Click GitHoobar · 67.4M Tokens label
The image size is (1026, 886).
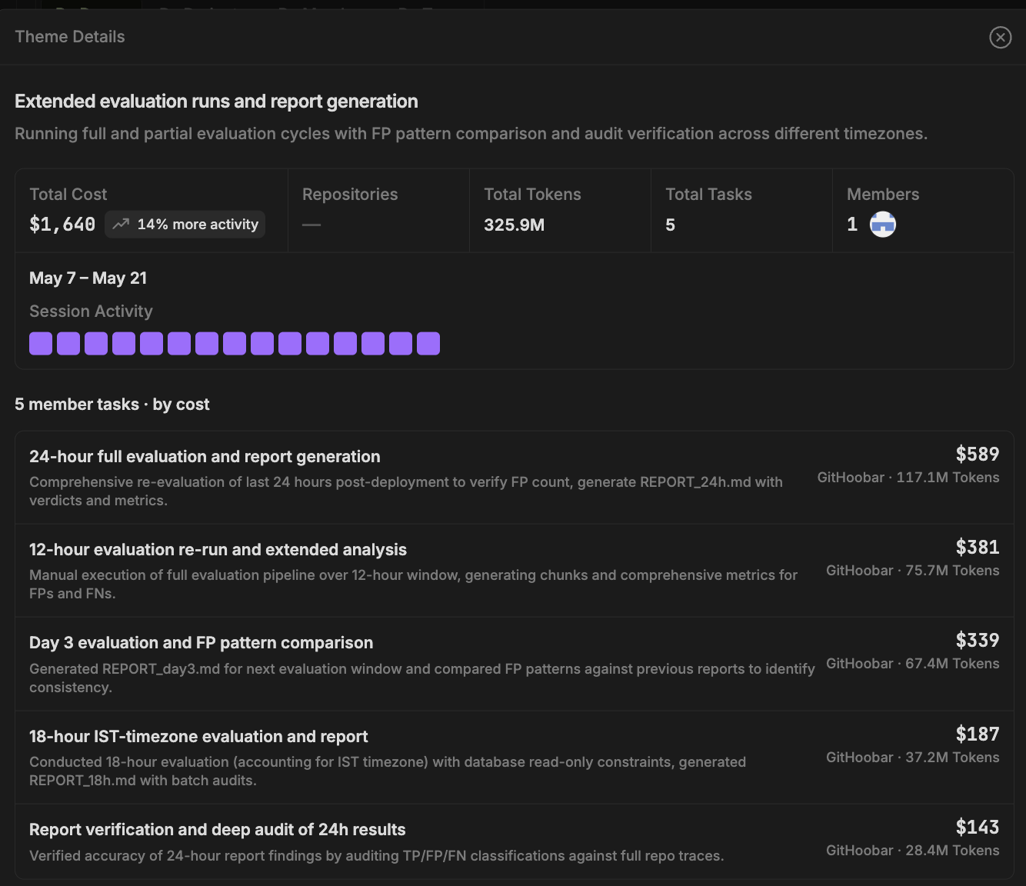pyautogui.click(x=913, y=664)
